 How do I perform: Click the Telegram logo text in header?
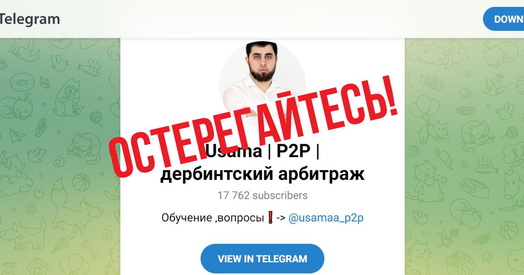30,19
